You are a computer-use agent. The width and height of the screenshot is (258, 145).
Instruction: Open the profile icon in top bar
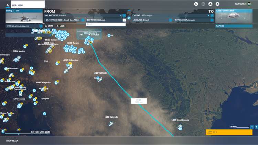coord(210,4)
